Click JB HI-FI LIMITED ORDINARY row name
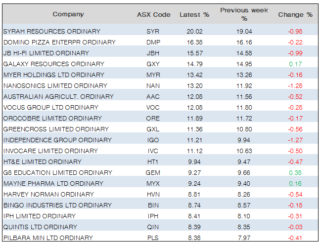 click(46, 53)
